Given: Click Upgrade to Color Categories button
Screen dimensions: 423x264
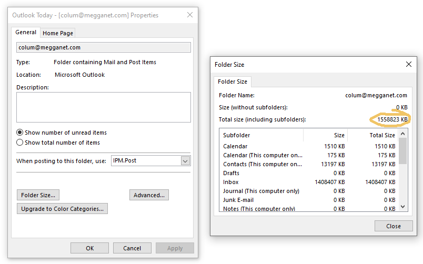Looking at the screenshot, I should coord(62,209).
